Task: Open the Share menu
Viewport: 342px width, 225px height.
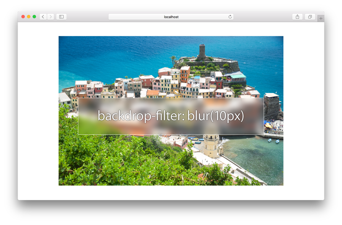Action: tap(297, 17)
